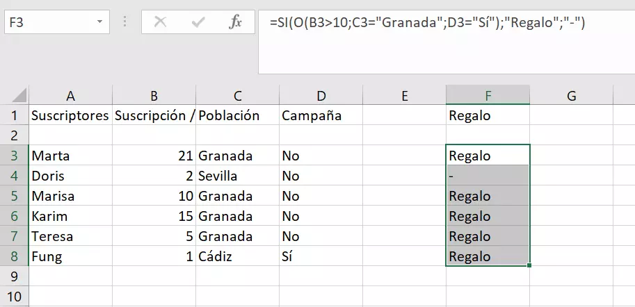Select row 7 header
Viewport: 635px width, 307px height.
pos(14,236)
